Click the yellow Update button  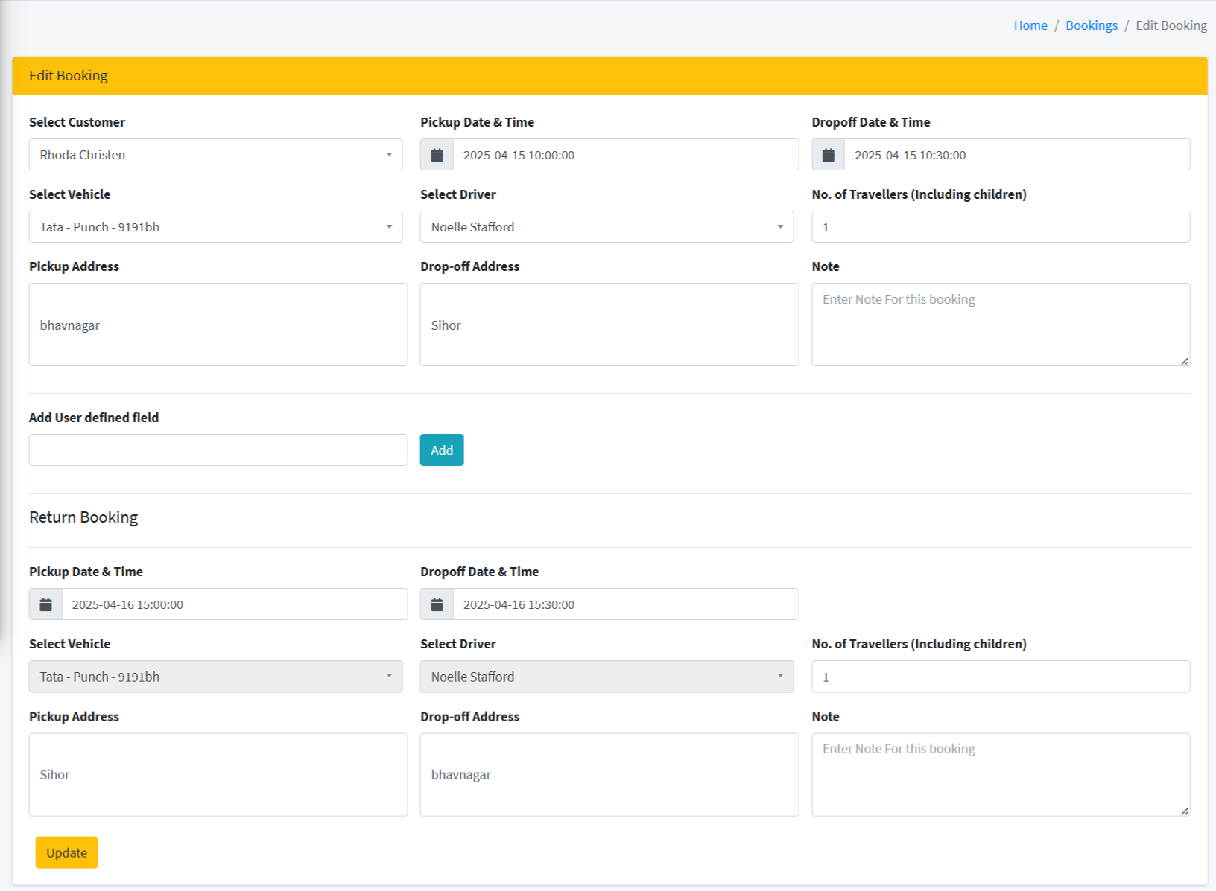click(66, 852)
